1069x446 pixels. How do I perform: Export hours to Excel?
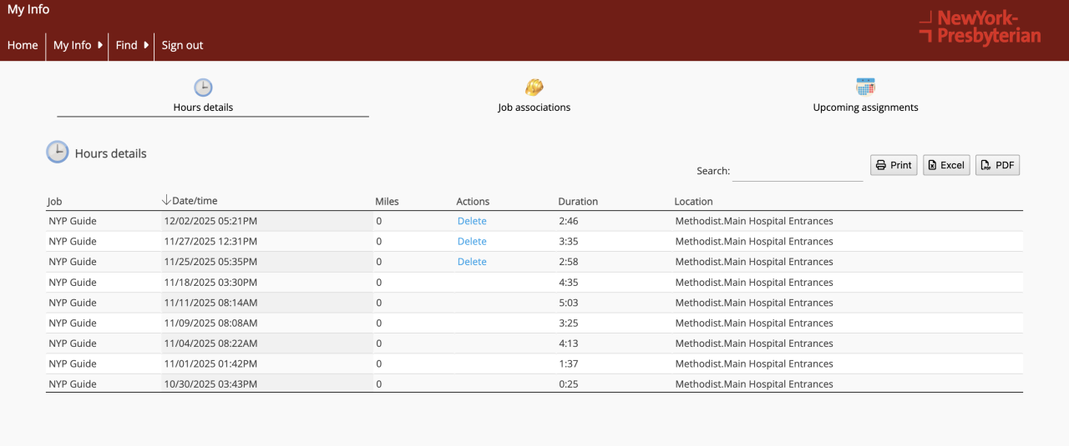pyautogui.click(x=946, y=165)
